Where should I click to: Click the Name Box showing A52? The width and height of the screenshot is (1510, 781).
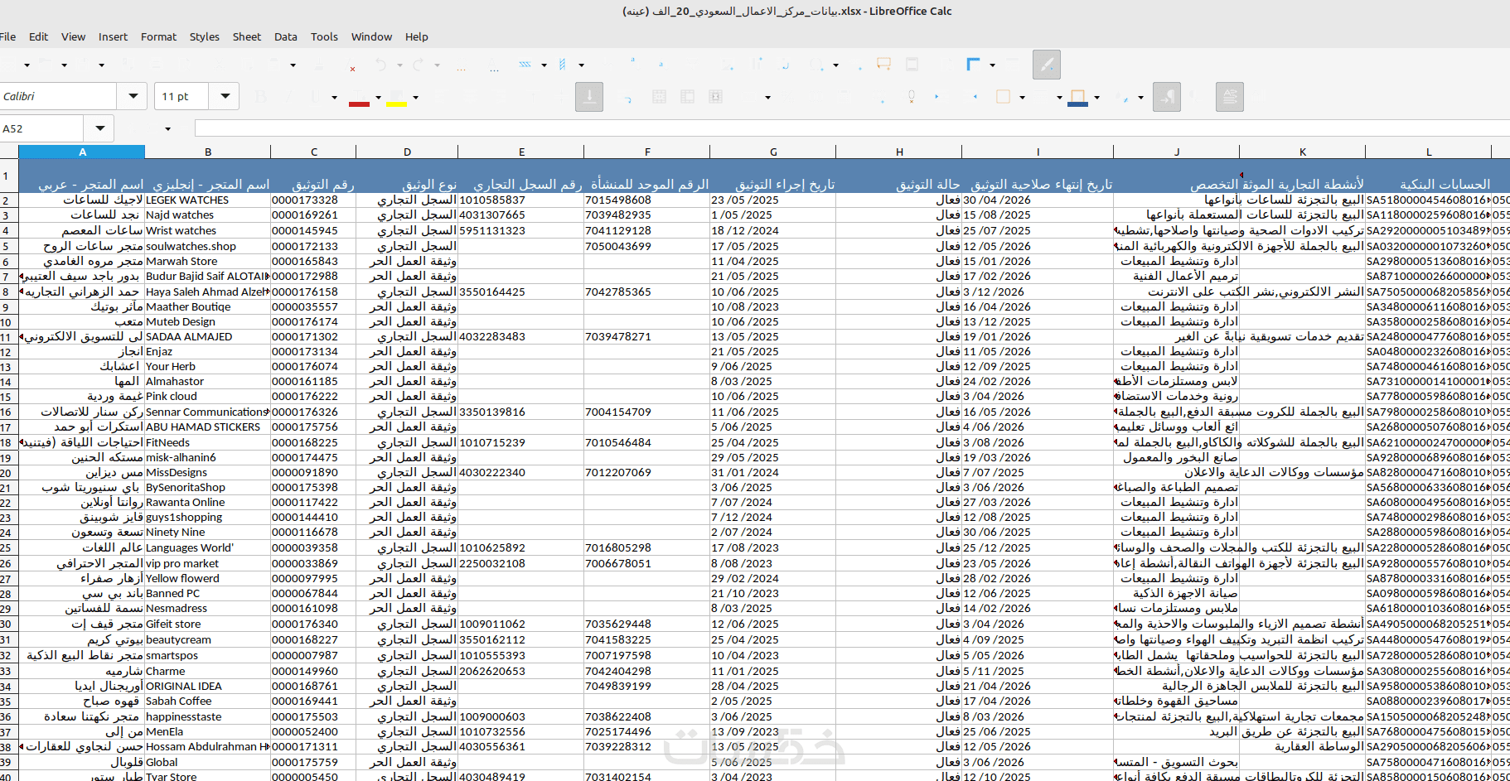tap(41, 128)
